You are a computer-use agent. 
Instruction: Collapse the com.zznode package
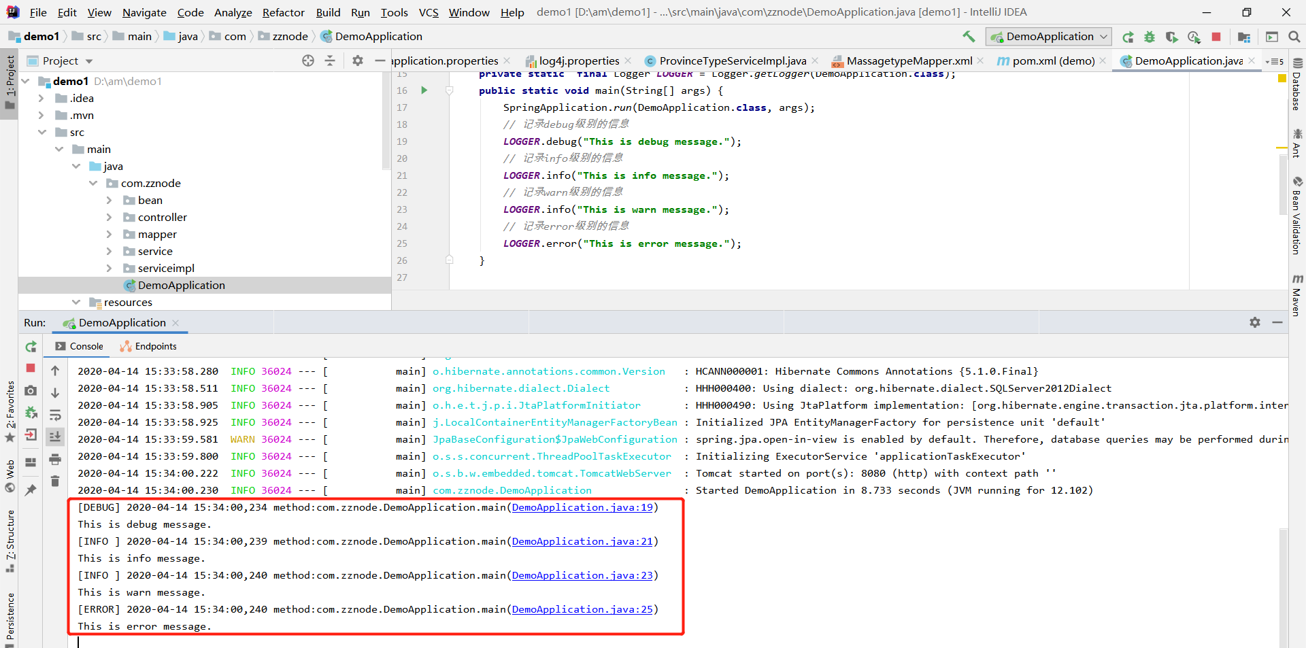(x=93, y=183)
